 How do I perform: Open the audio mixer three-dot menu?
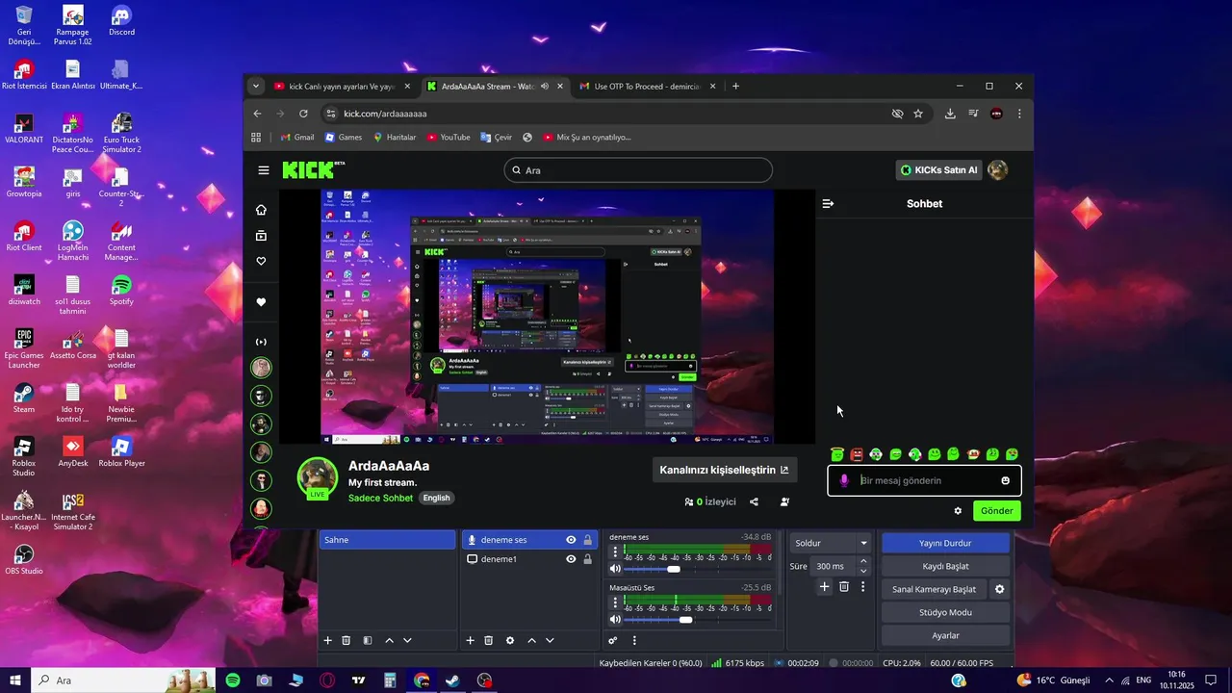coord(634,641)
